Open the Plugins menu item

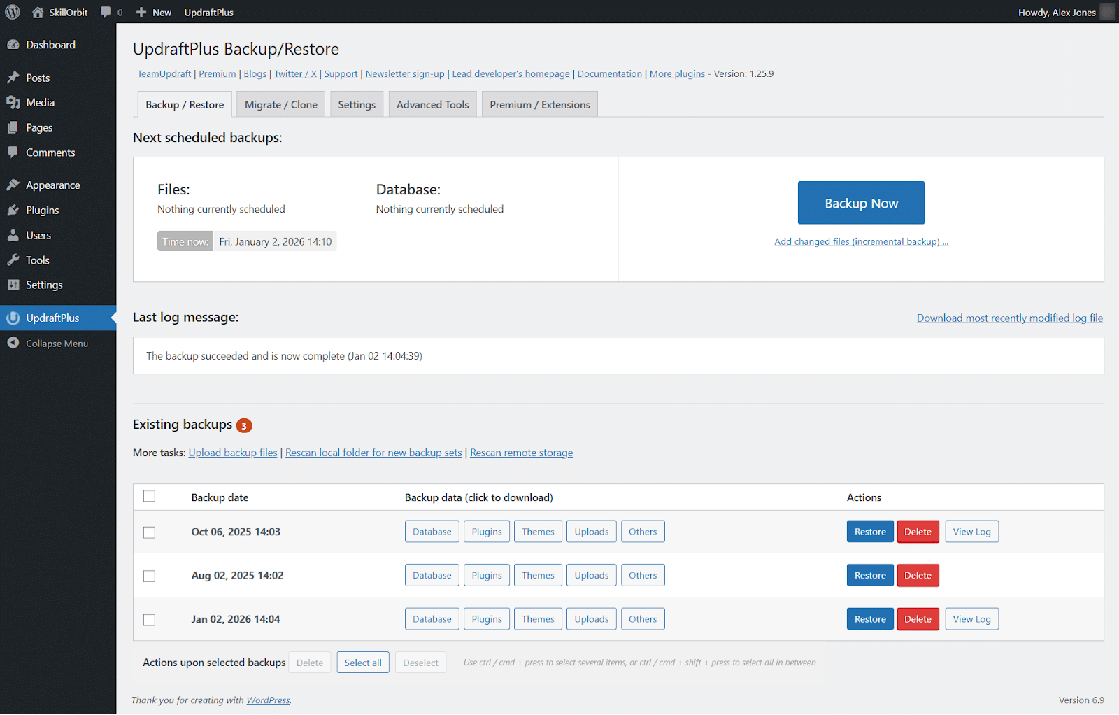pyautogui.click(x=43, y=211)
